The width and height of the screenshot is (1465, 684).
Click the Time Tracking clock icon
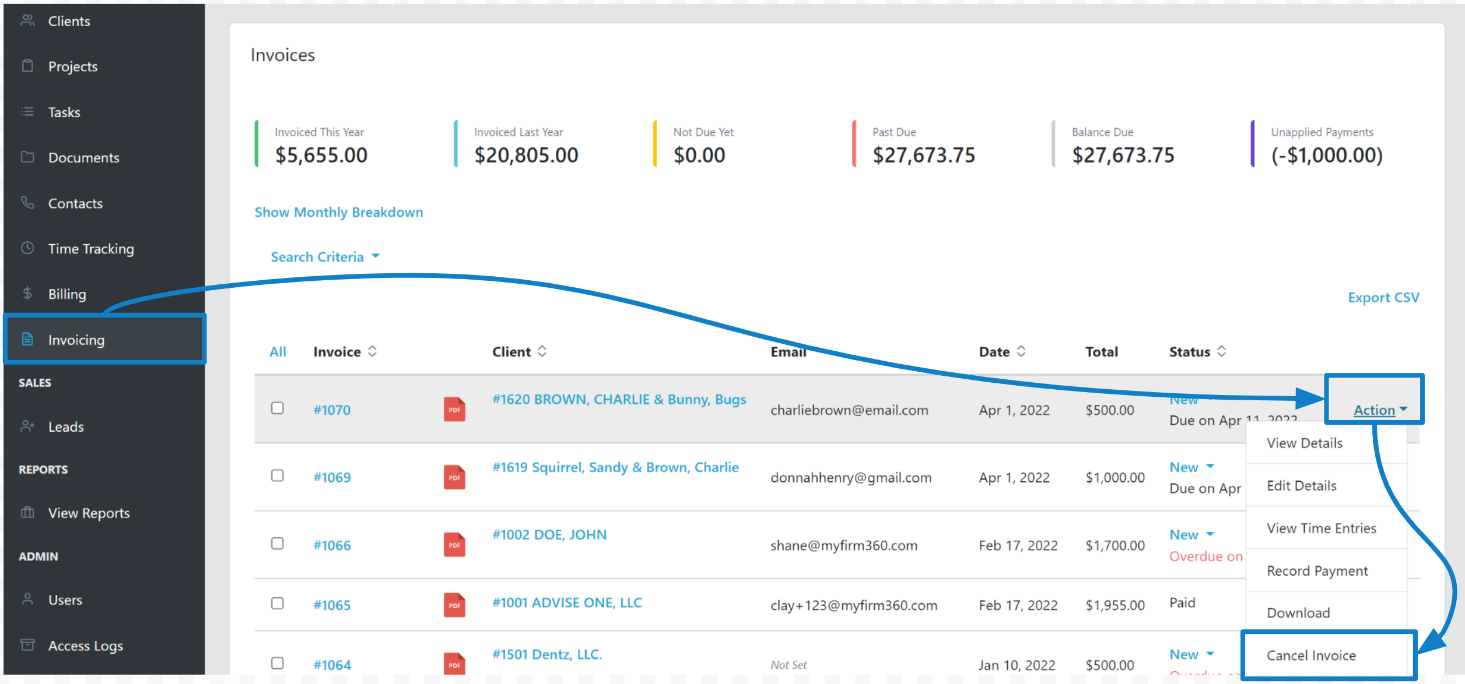(x=27, y=248)
